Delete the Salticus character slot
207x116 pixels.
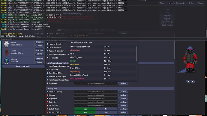click(x=39, y=62)
